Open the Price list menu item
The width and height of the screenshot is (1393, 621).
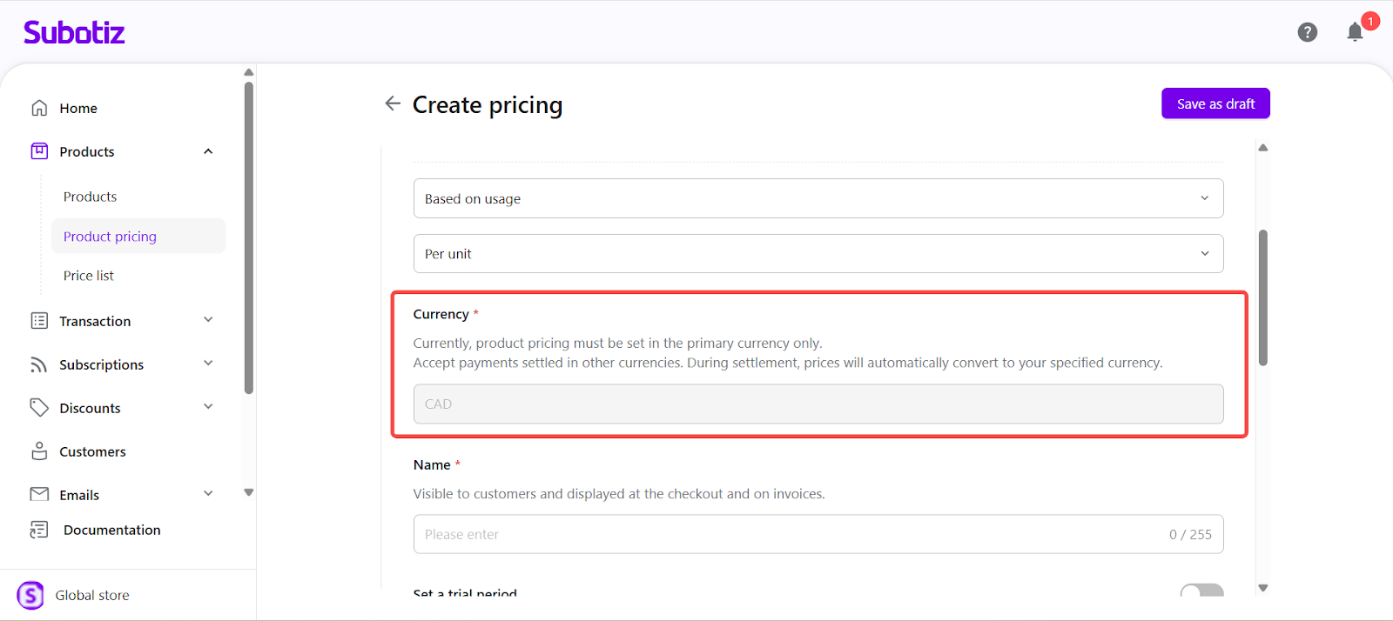(x=89, y=276)
